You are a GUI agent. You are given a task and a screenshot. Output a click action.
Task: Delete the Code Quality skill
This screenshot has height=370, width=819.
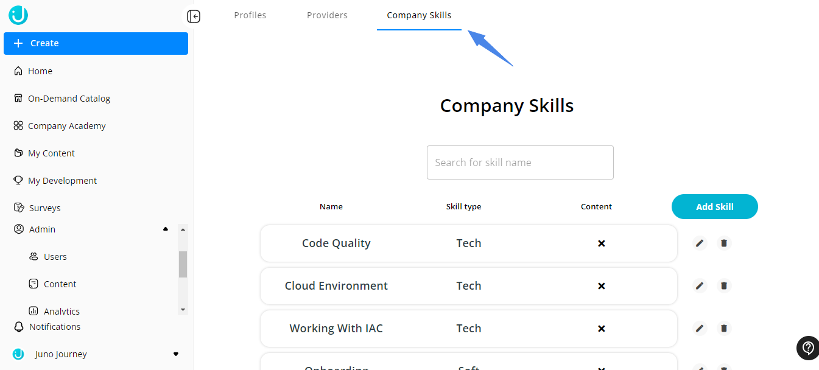pyautogui.click(x=724, y=243)
